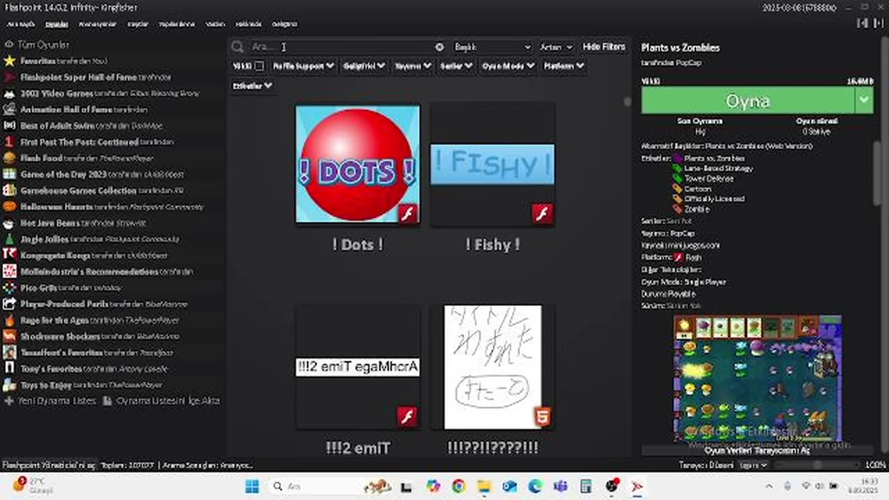The height and width of the screenshot is (500, 889).
Task: Open the Kayıtlar tab
Action: click(138, 24)
